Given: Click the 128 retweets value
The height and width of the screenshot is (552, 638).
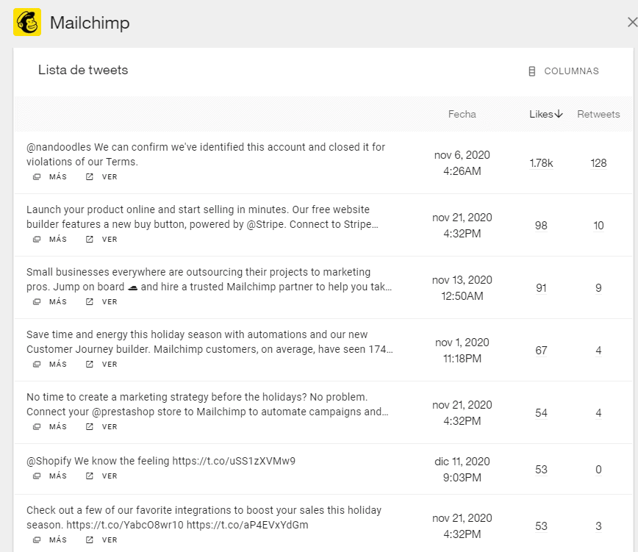Looking at the screenshot, I should pyautogui.click(x=598, y=163).
